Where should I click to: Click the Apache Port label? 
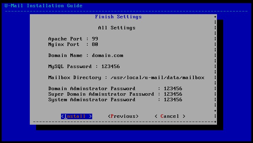click(65, 39)
